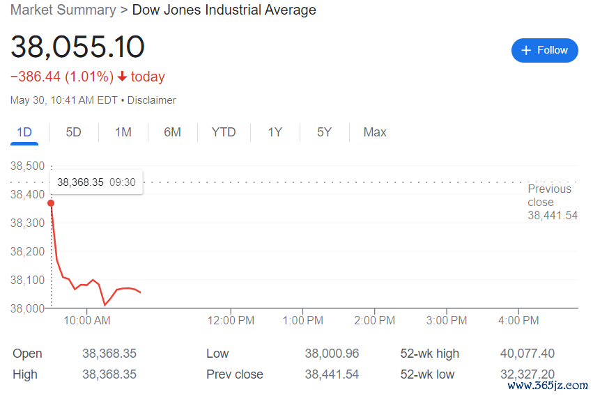The width and height of the screenshot is (593, 396).
Task: Select the 1M time range tab
Action: [123, 132]
